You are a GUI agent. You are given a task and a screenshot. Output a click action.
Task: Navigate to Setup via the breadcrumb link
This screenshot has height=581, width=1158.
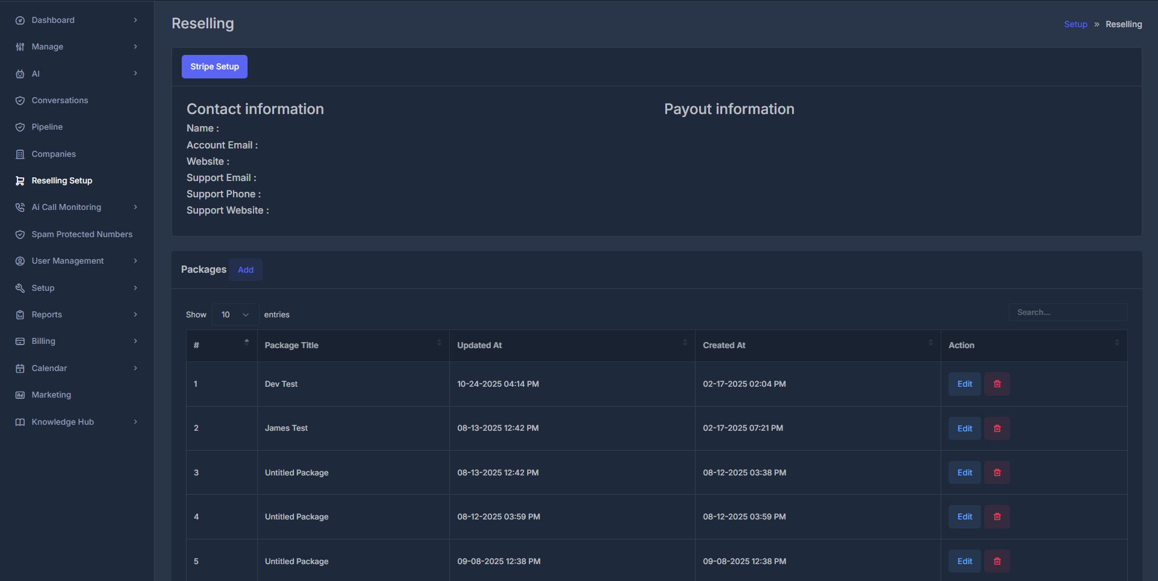pos(1075,24)
